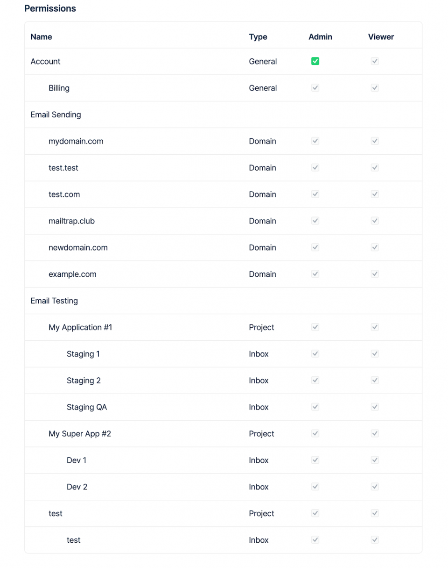Screen dimensions: 448x568
Task: Click the Name column header
Action: [41, 37]
